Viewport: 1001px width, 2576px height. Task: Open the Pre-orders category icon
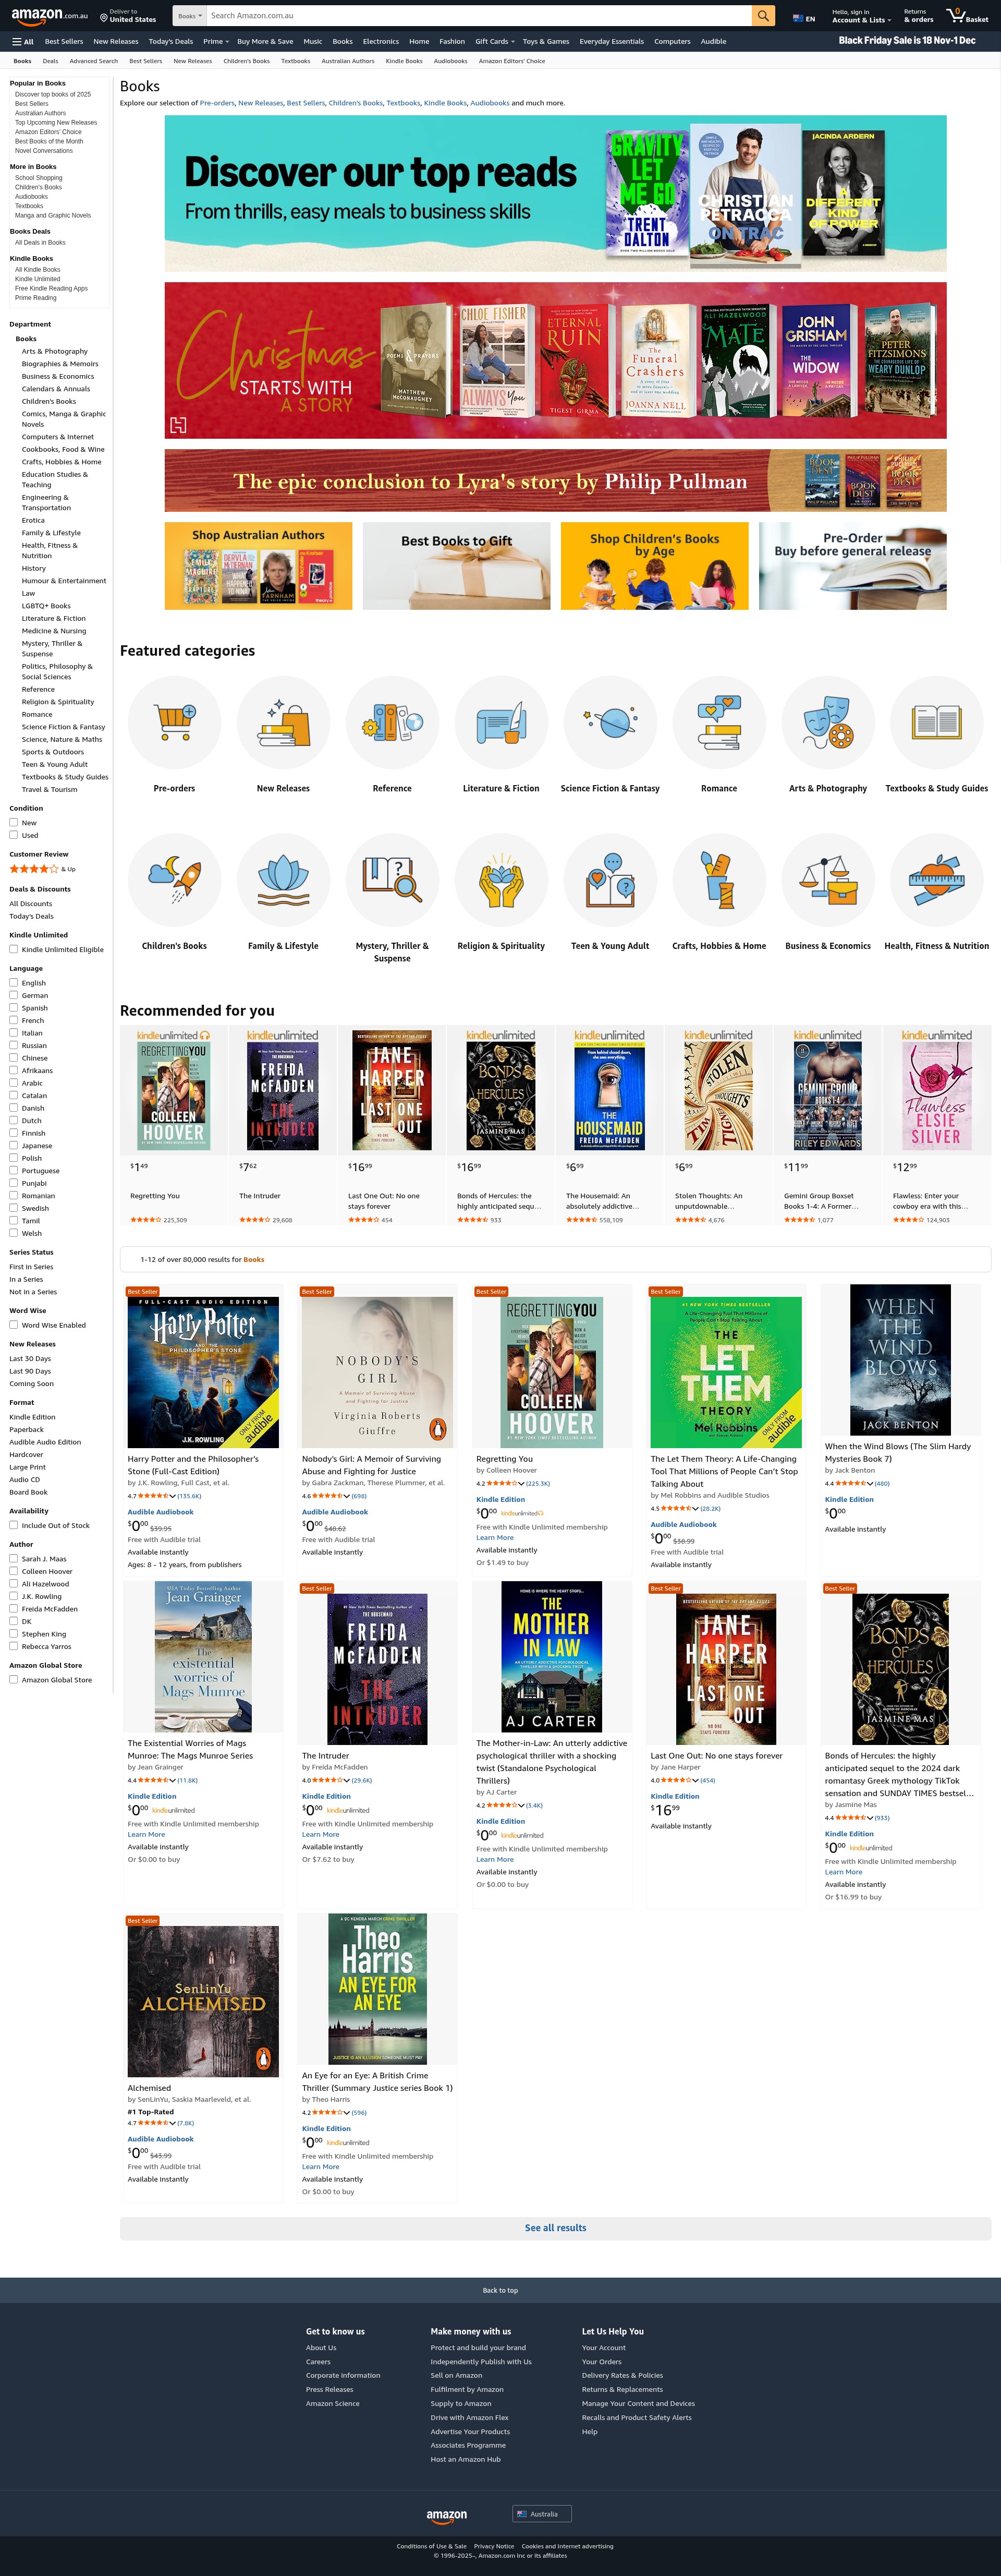point(175,722)
